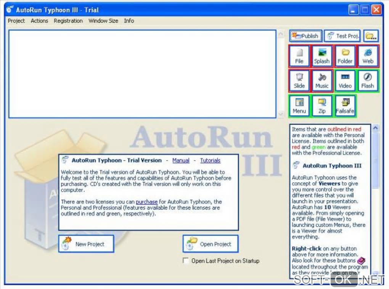Click inside the empty project list area

coord(142,74)
